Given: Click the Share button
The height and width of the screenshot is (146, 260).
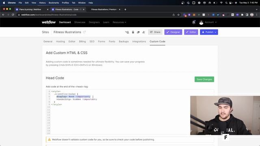Looking at the screenshot, I should click(155, 32).
